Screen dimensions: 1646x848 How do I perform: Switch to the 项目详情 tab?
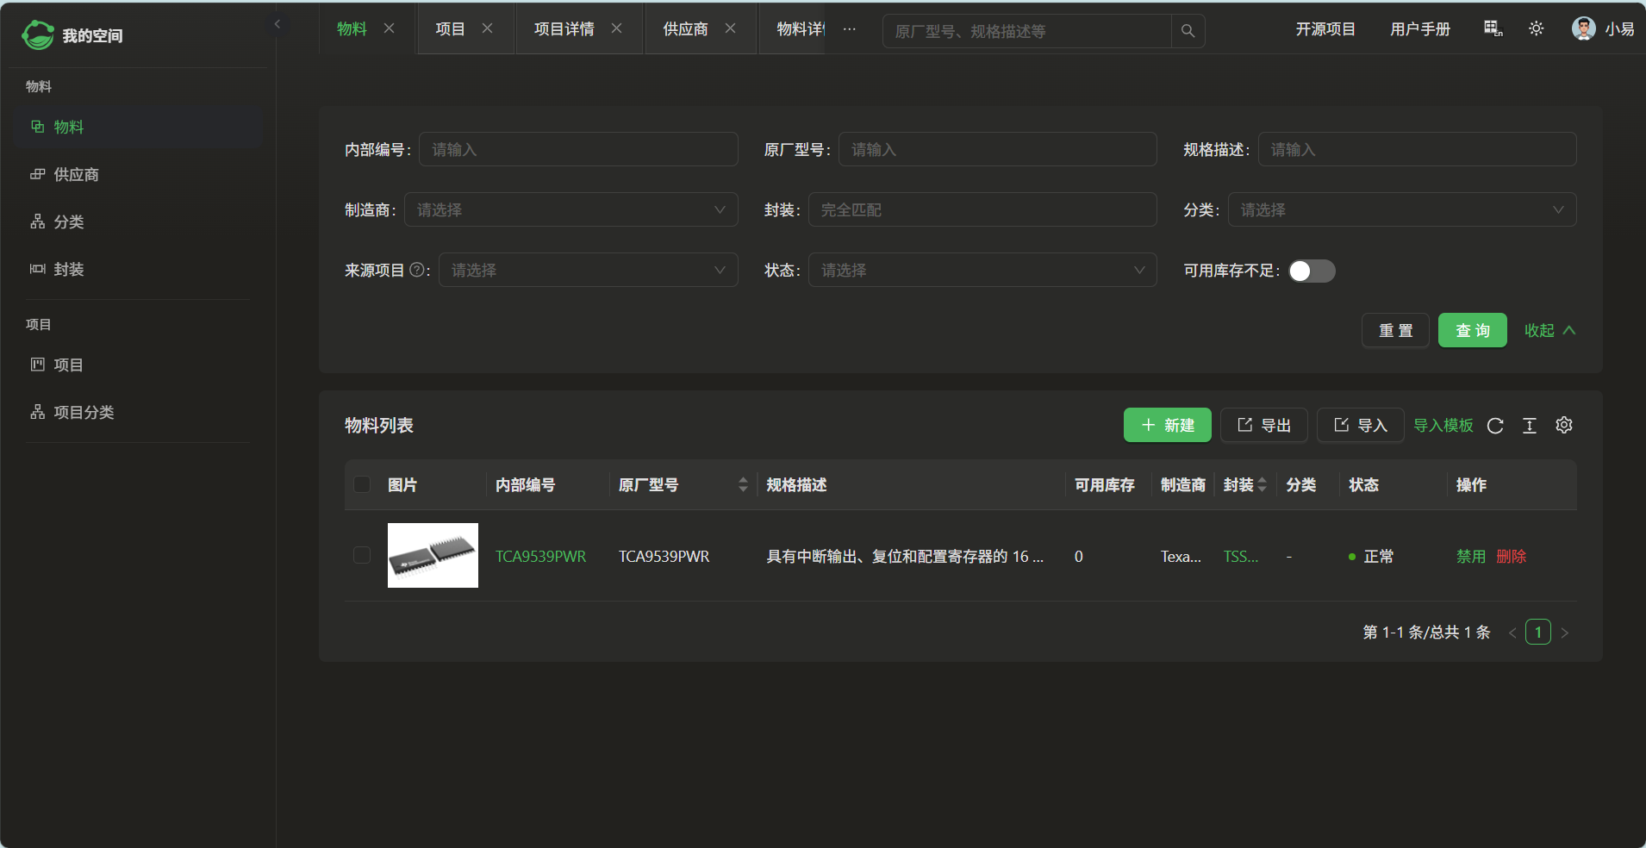tap(564, 29)
